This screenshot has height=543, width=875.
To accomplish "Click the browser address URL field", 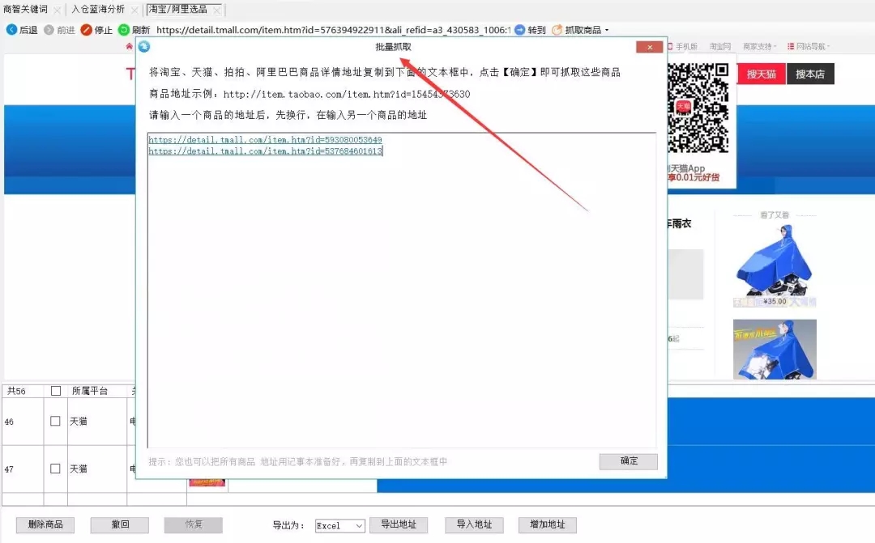I will tap(333, 30).
